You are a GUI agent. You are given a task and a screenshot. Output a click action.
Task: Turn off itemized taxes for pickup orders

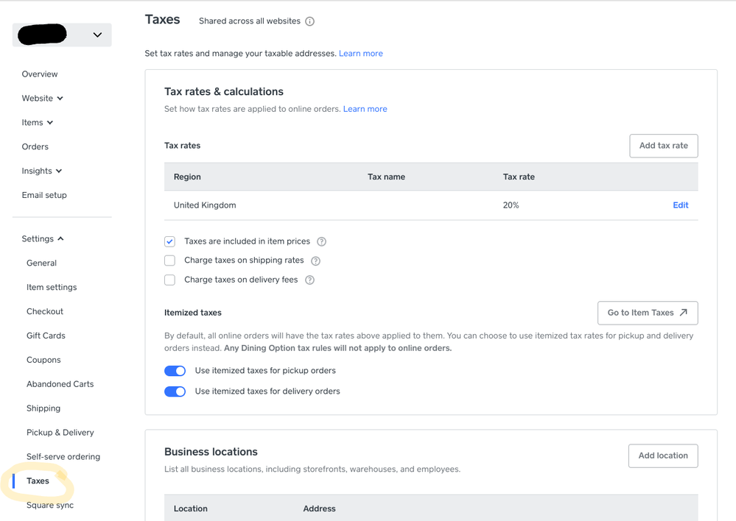[175, 371]
